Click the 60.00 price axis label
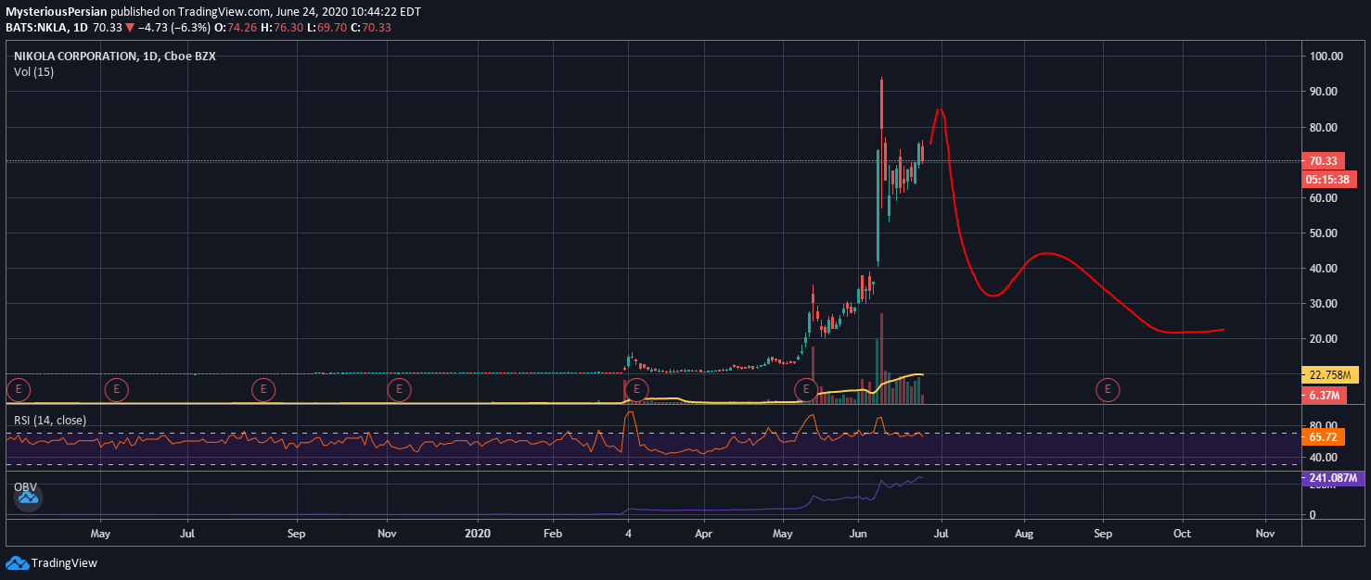 click(1324, 197)
